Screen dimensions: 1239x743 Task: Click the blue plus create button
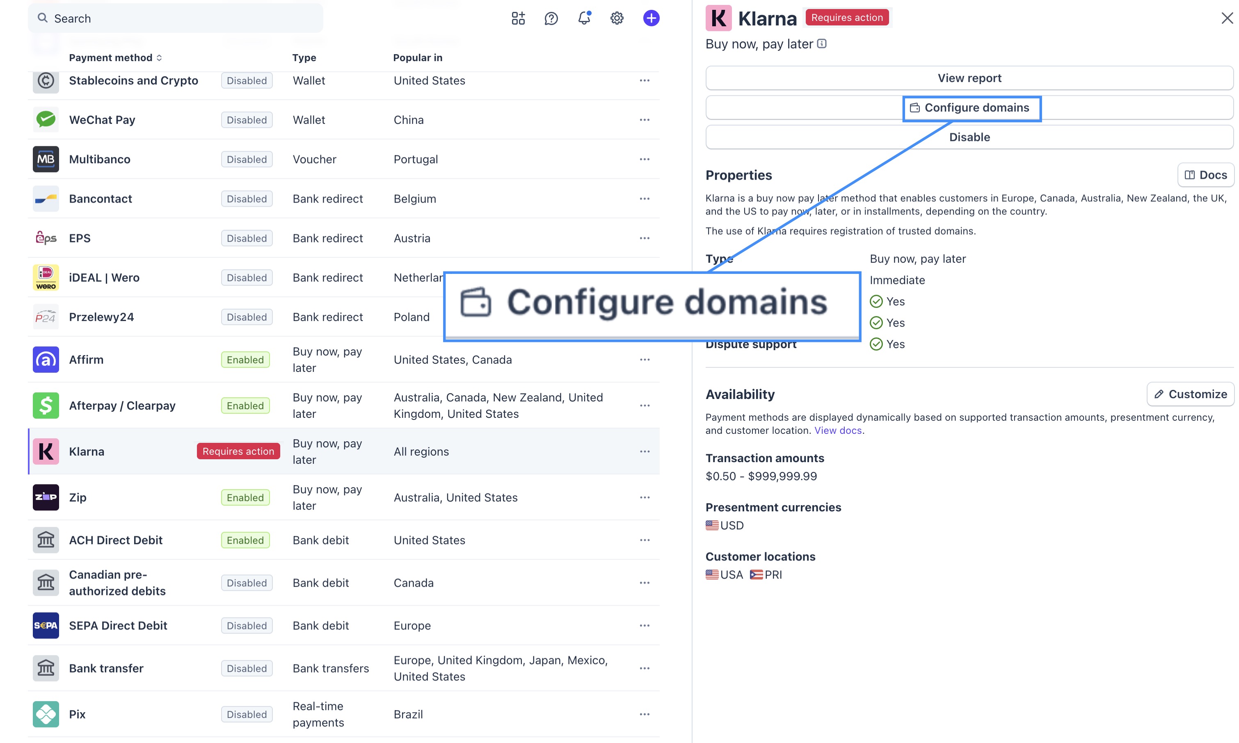[651, 18]
